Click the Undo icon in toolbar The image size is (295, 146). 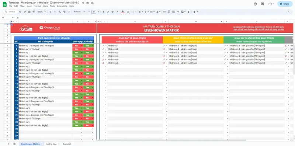[20, 12]
